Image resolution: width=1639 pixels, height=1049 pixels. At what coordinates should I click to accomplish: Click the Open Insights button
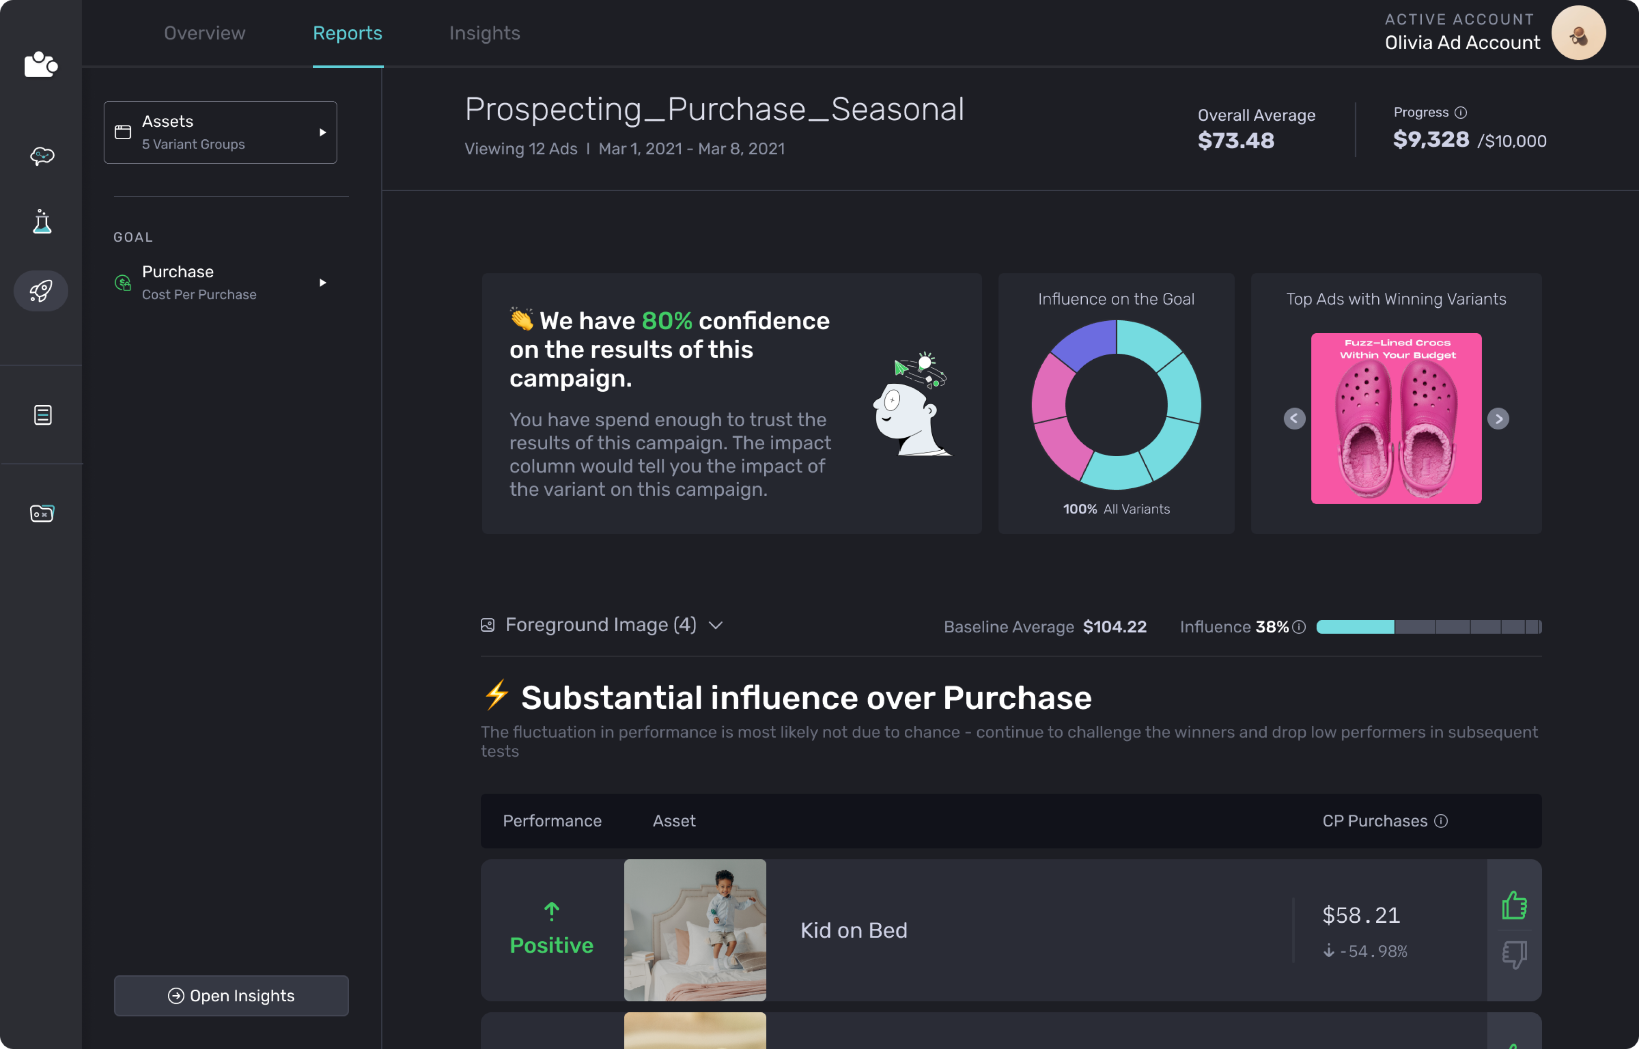(x=231, y=995)
